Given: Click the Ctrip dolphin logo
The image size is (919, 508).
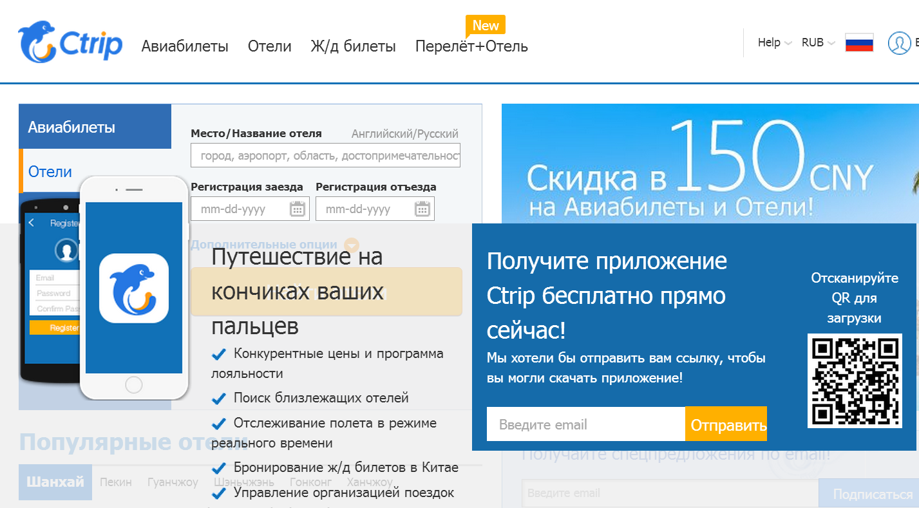Looking at the screenshot, I should click(70, 41).
